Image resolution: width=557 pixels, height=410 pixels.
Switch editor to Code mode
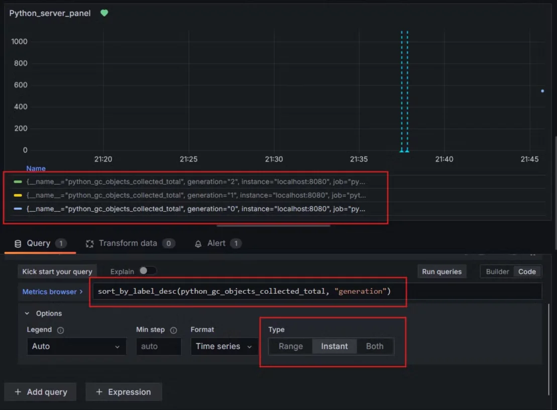(527, 272)
